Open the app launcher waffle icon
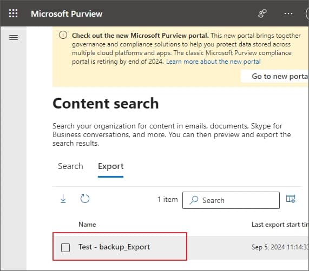This screenshot has width=309, height=271. [x=13, y=13]
